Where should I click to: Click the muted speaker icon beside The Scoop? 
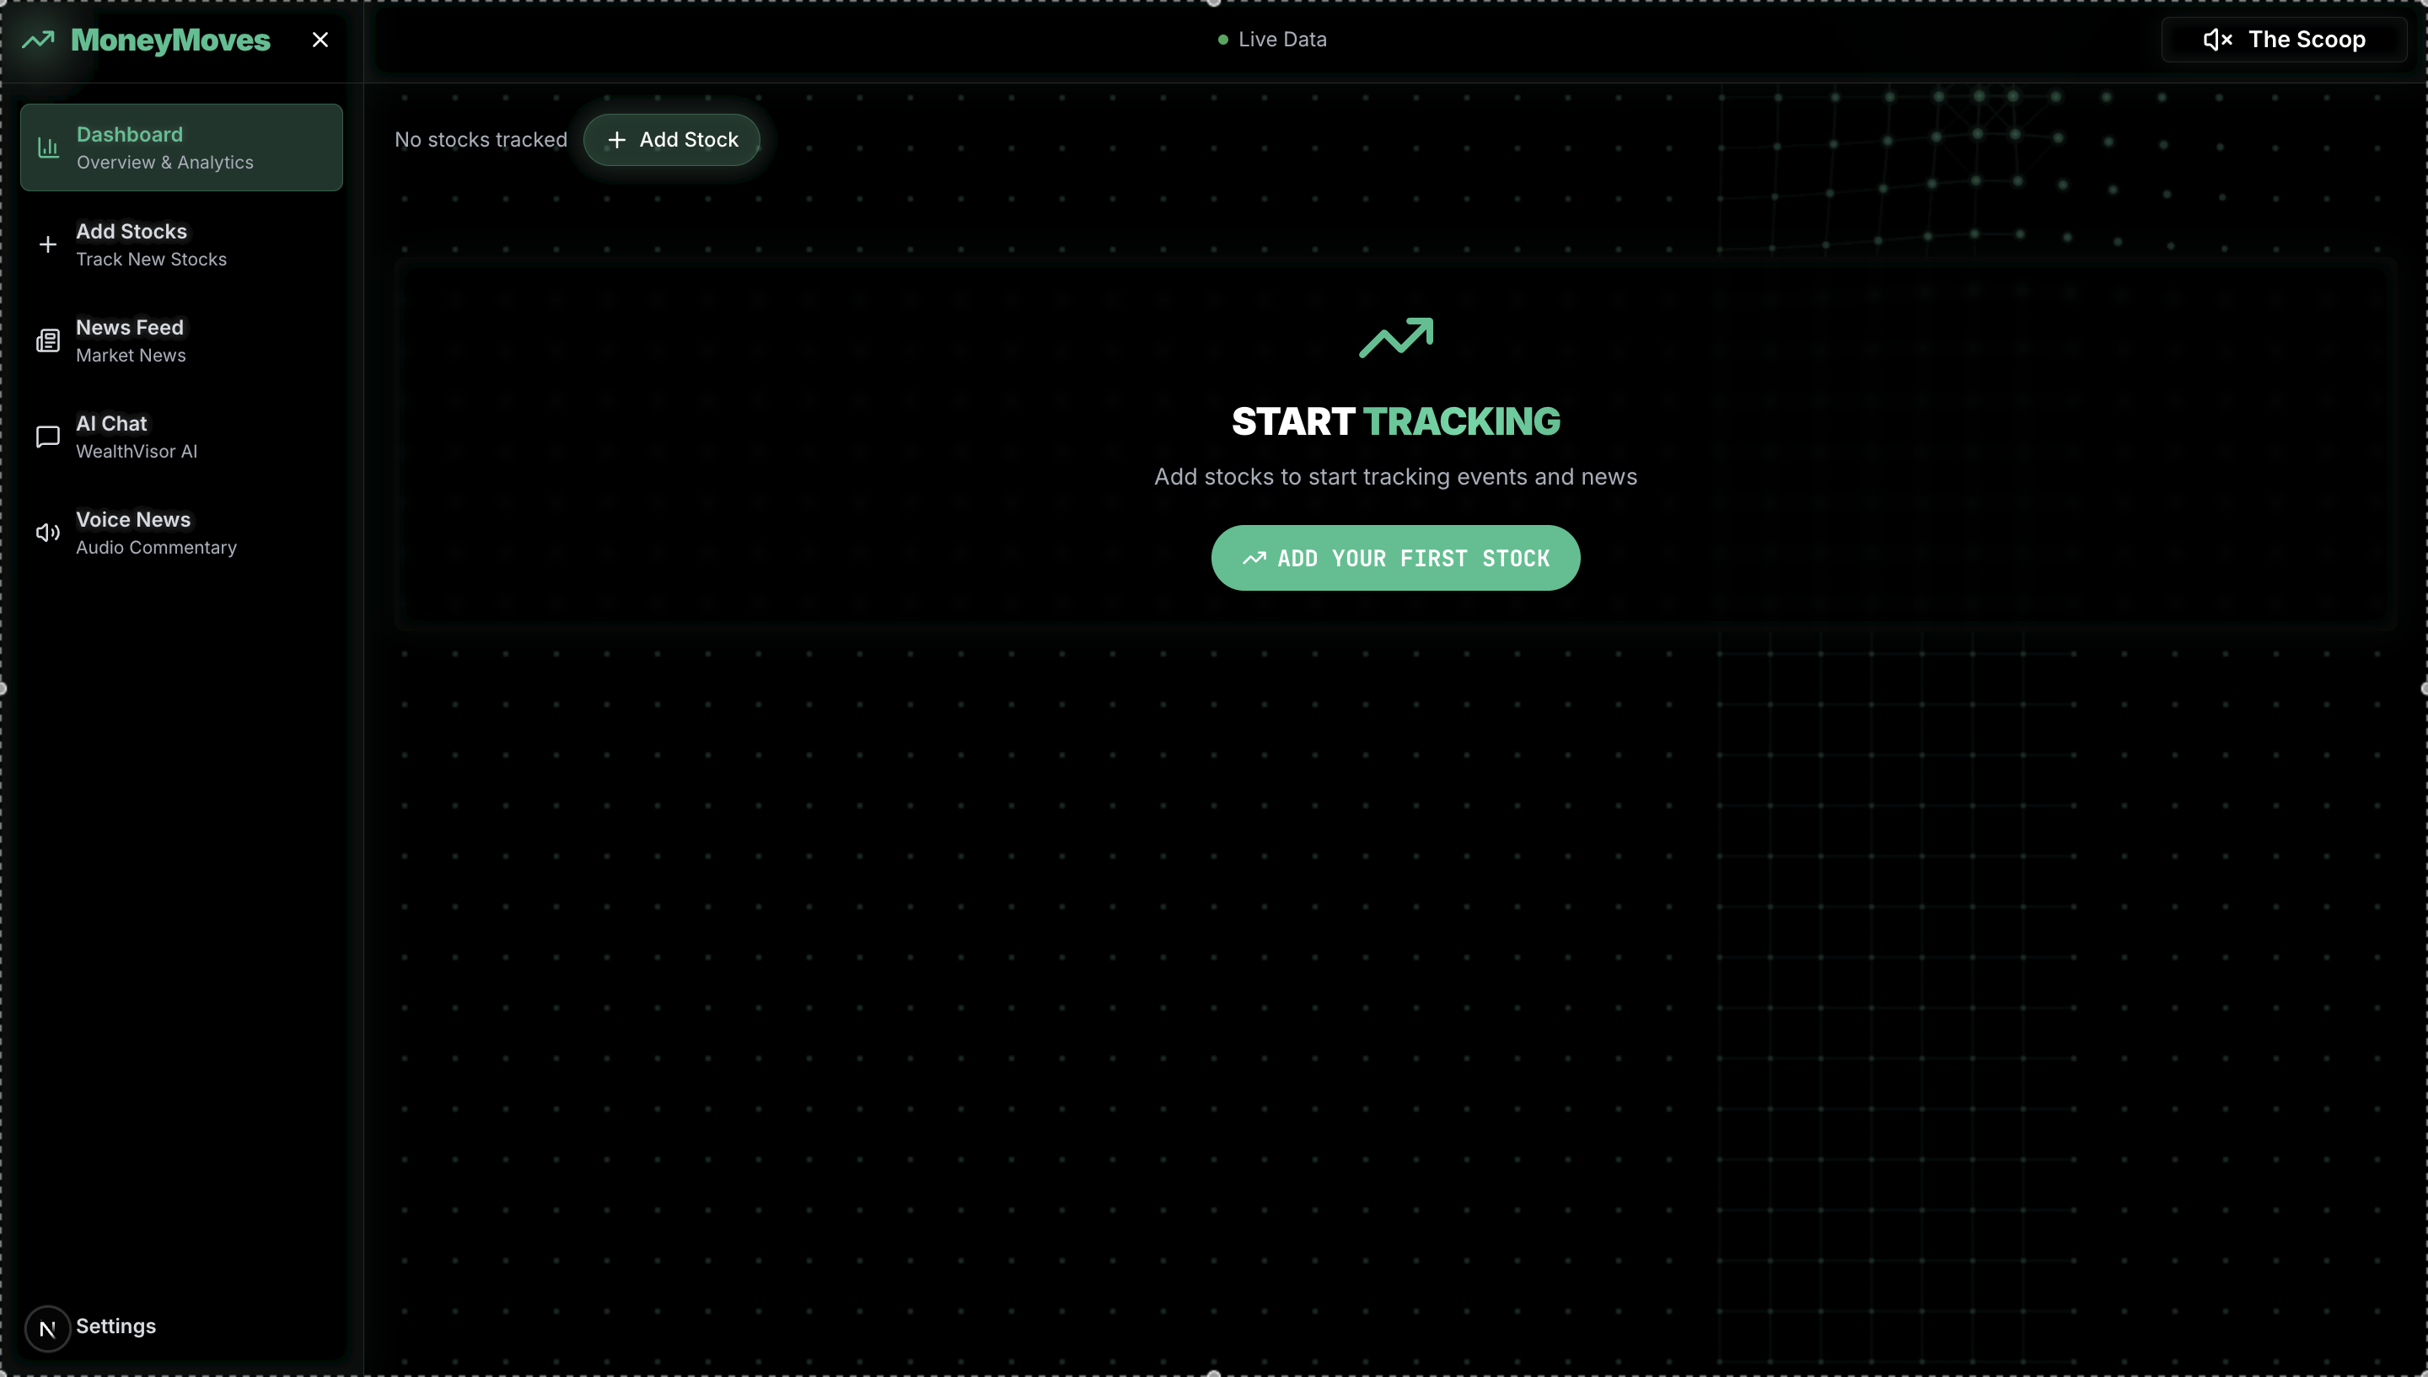(x=2216, y=40)
